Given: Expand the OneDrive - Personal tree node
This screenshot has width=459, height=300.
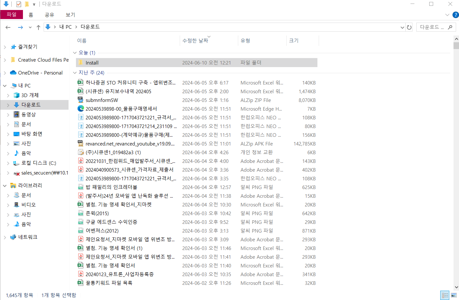Looking at the screenshot, I should 5,73.
